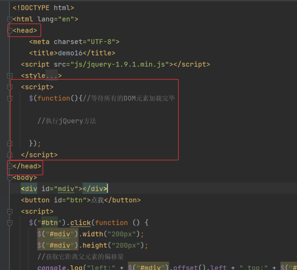Click the js/jquery-1.9.1.min.js src path

tap(120, 64)
